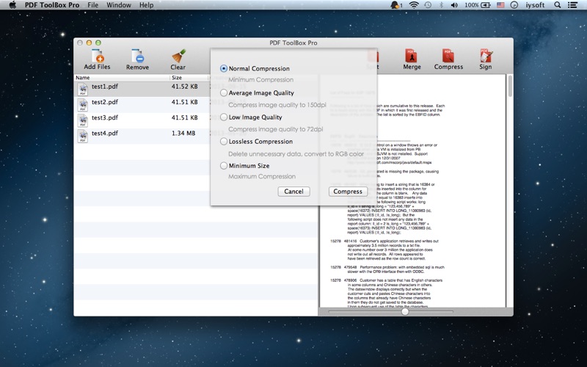587x367 pixels.
Task: Click the preview pane vertical scrollbar
Action: tap(509, 86)
